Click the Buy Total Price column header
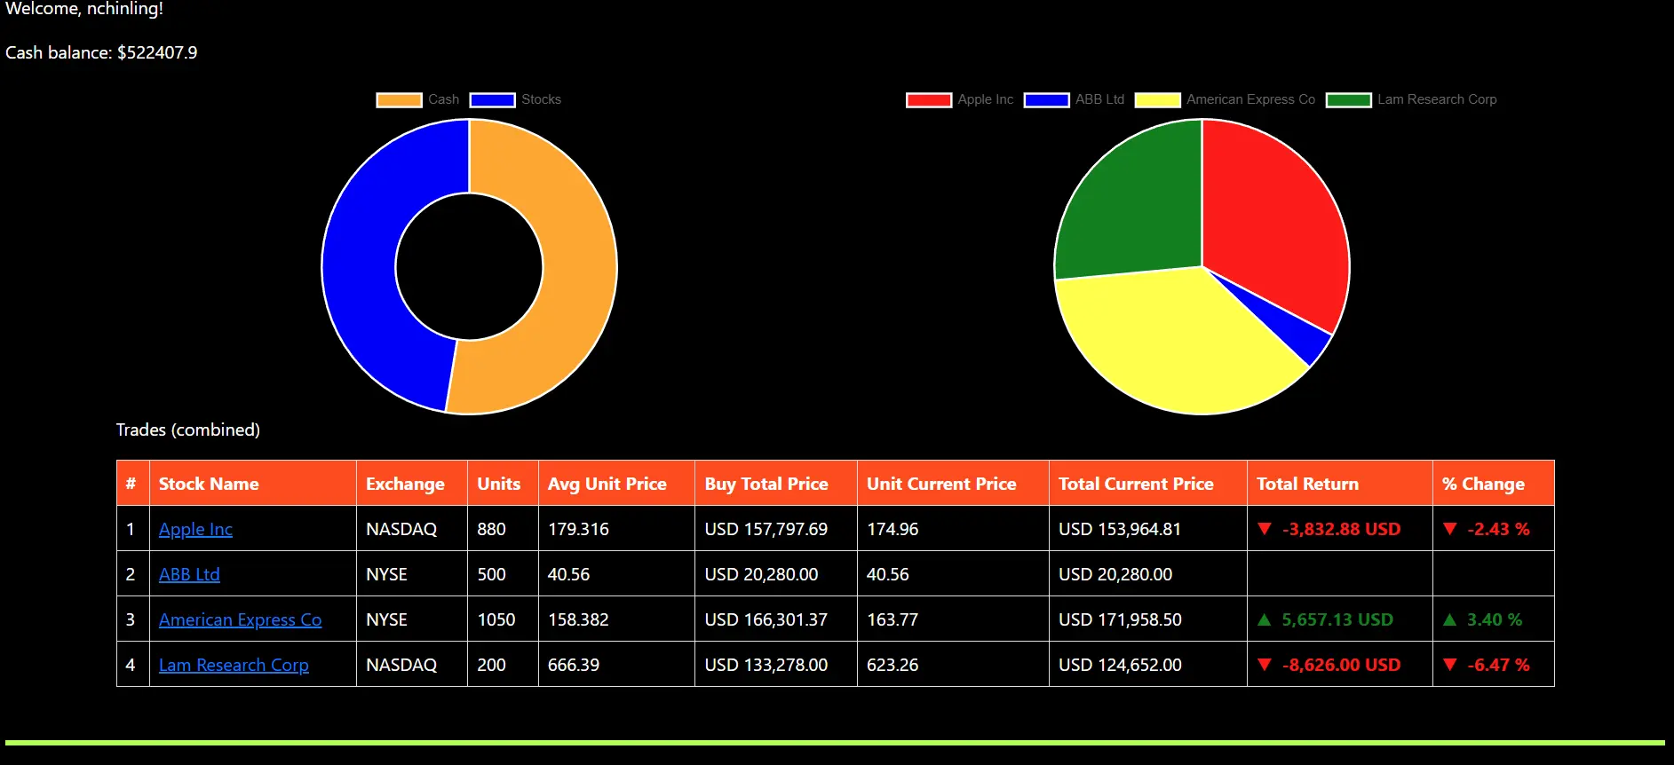Screen dimensions: 1674x765 pos(776,484)
